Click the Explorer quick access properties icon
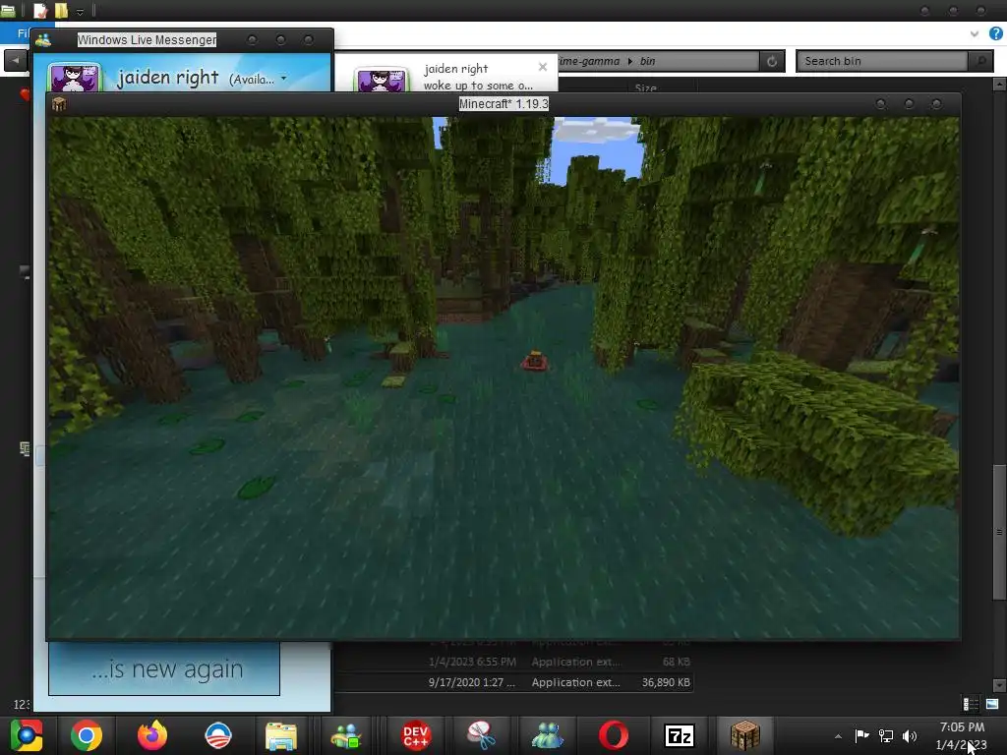This screenshot has height=755, width=1007. pos(39,10)
